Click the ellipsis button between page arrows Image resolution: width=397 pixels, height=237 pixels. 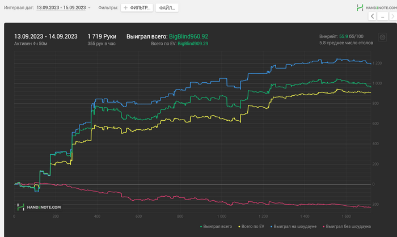click(383, 16)
